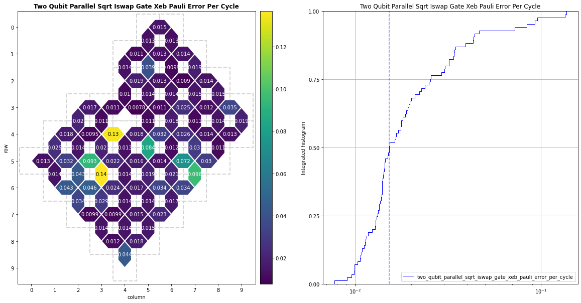Select the 0.035 cell on right edge
Viewport: 581px width, 303px height.
click(230, 107)
